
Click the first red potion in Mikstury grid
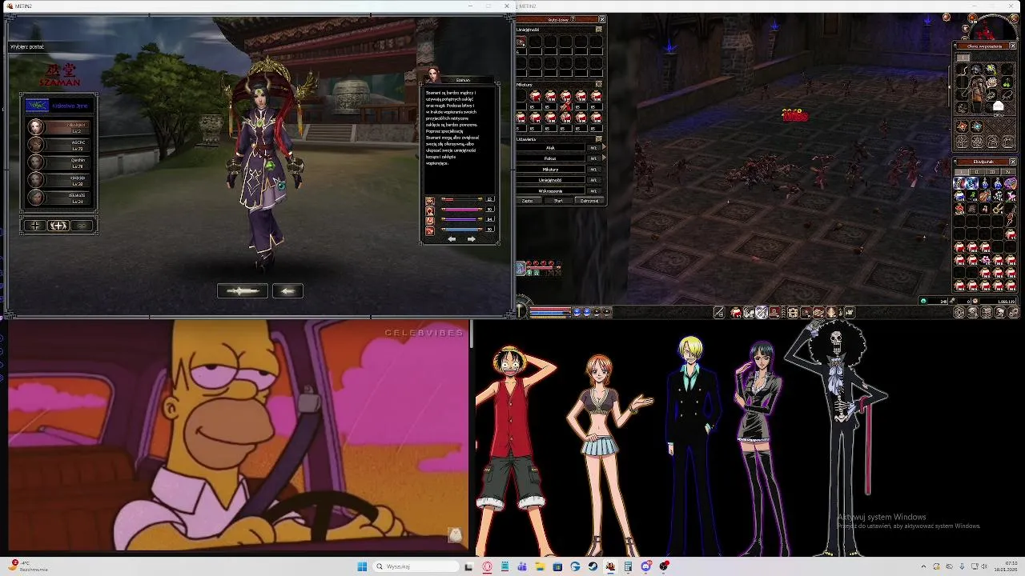pos(536,96)
